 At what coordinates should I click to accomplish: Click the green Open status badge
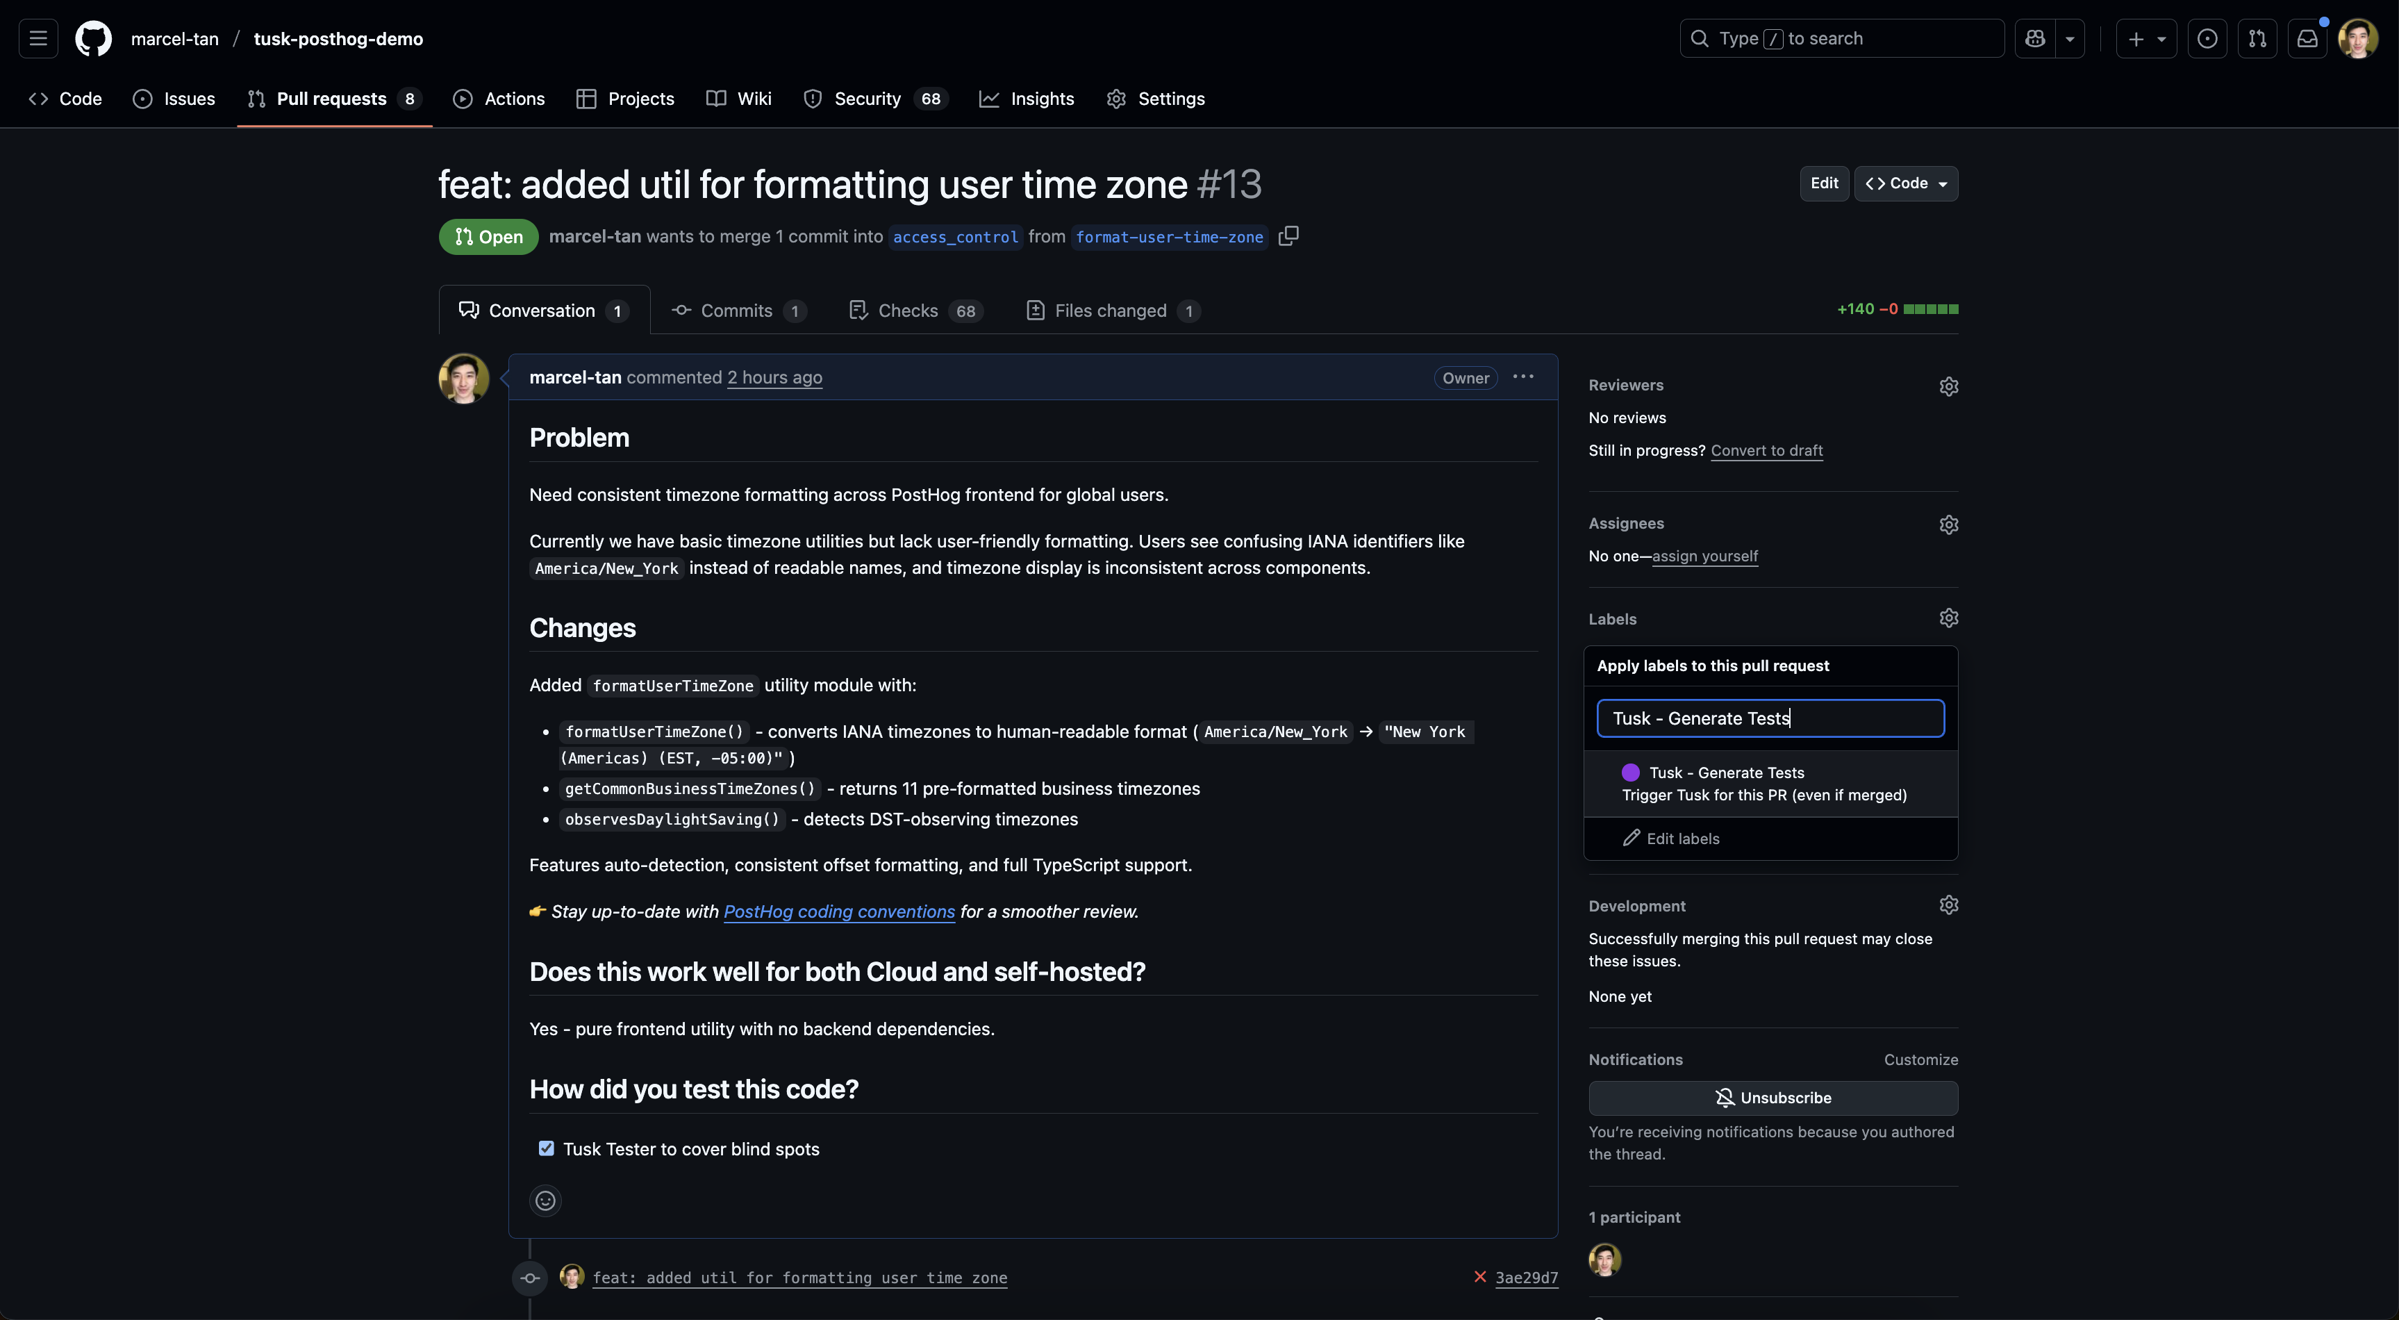(x=488, y=237)
